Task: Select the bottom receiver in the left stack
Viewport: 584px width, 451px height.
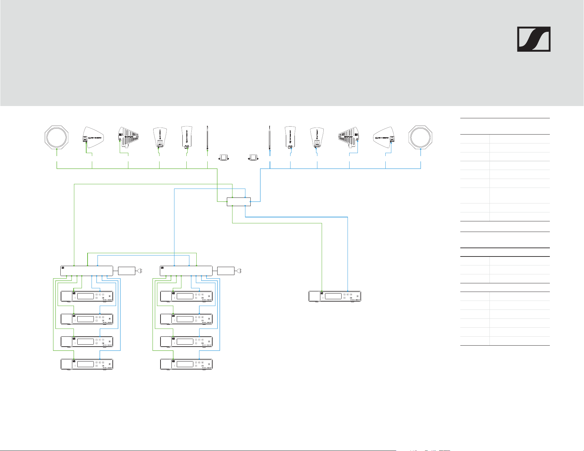Action: tap(87, 365)
